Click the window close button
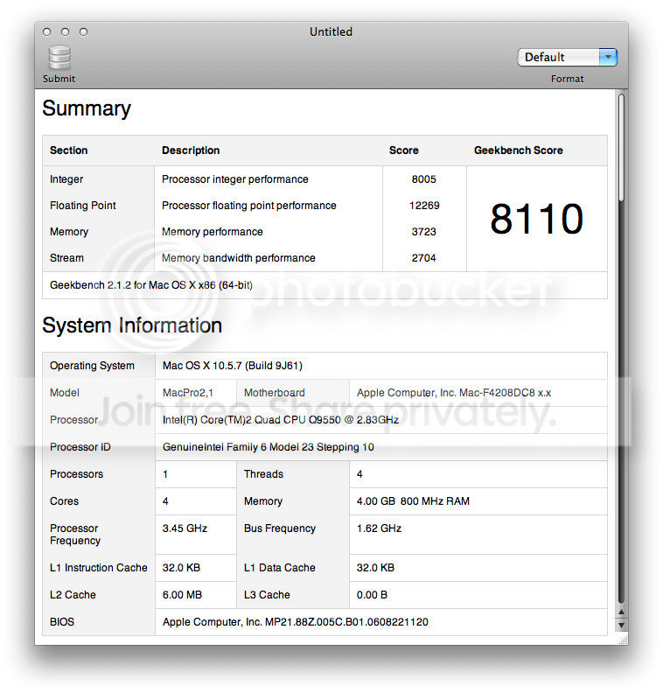The width and height of the screenshot is (663, 693). click(47, 31)
